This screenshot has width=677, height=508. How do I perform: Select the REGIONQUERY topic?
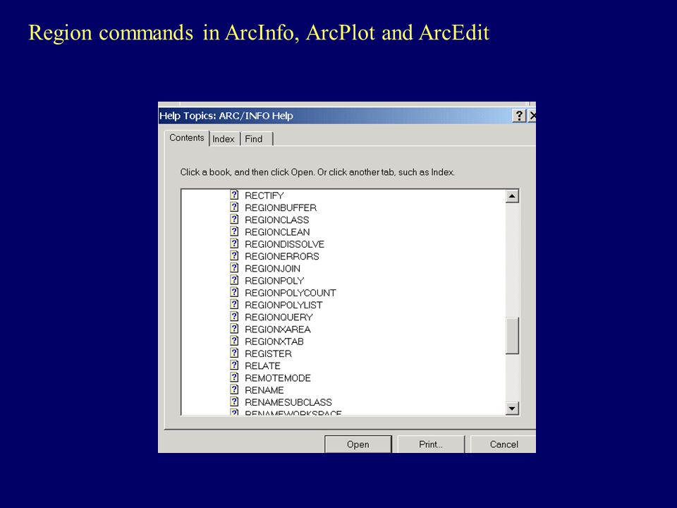[x=279, y=317]
